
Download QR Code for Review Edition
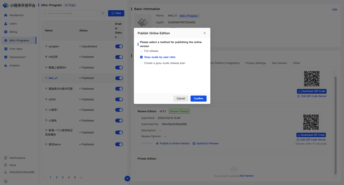click(311, 135)
